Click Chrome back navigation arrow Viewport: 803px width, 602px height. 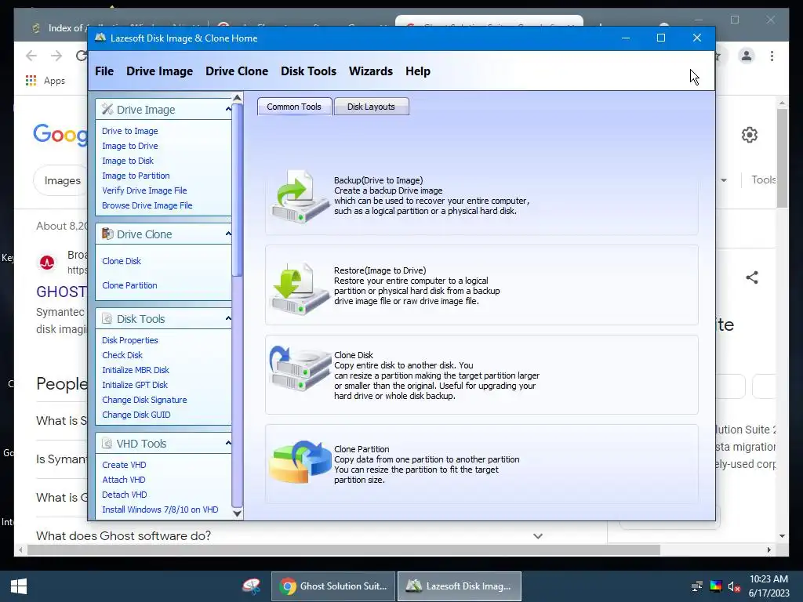pyautogui.click(x=31, y=56)
